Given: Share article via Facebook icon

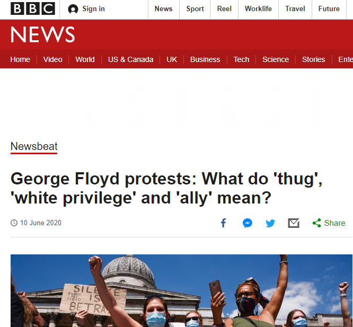Looking at the screenshot, I should [x=223, y=223].
